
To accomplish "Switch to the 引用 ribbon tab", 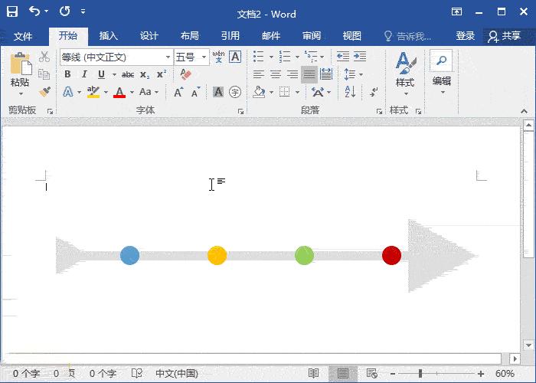I will pyautogui.click(x=230, y=36).
